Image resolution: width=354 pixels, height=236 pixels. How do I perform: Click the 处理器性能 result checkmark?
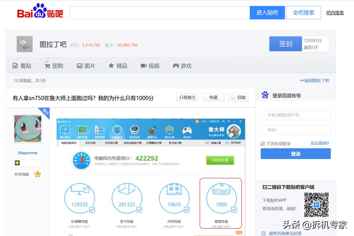pyautogui.click(x=92, y=209)
